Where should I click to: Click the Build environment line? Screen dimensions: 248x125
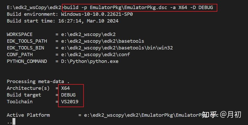point(70,14)
